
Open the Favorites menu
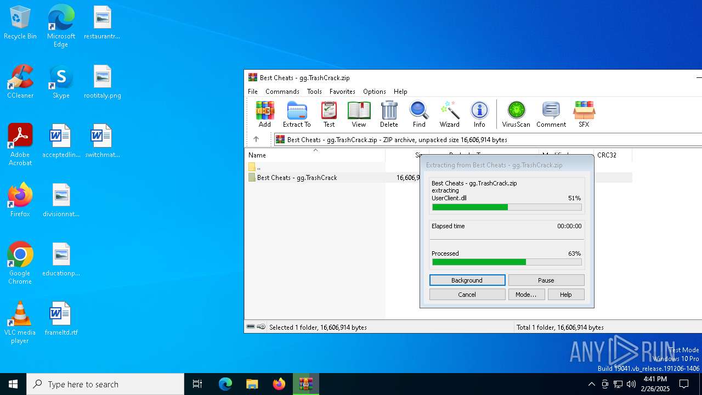point(342,92)
